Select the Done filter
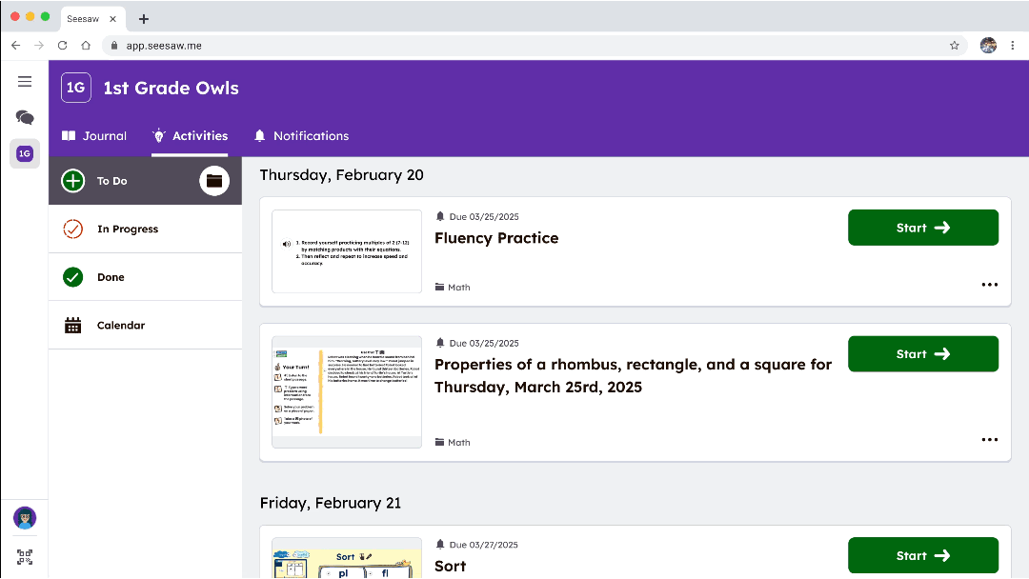Screen dimensions: 1029x579 tap(111, 276)
